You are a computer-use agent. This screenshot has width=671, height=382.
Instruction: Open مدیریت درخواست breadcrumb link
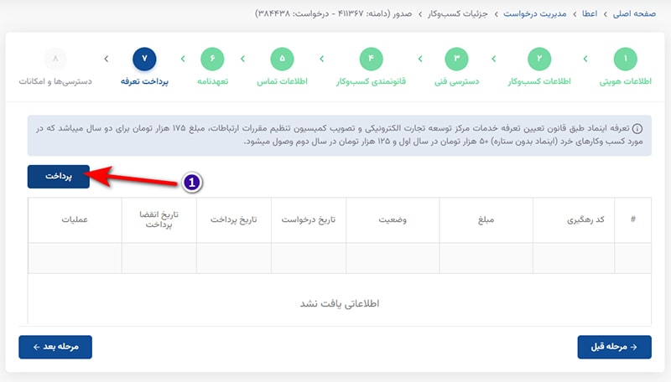point(534,13)
